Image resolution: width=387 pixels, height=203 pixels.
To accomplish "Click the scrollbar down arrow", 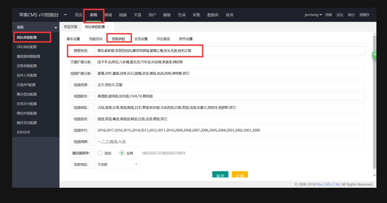I will (374, 175).
